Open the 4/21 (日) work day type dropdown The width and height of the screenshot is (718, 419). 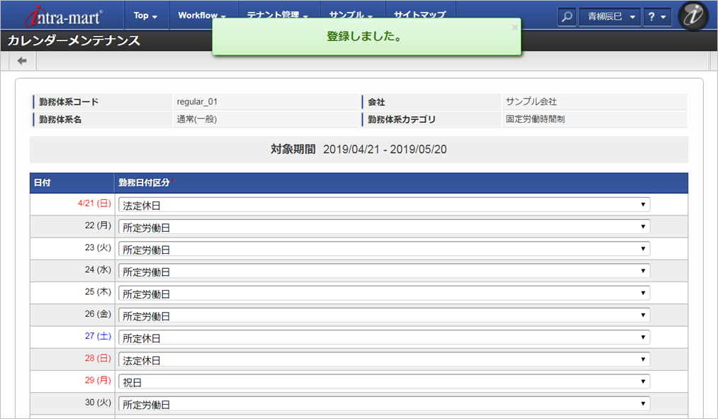coord(384,205)
